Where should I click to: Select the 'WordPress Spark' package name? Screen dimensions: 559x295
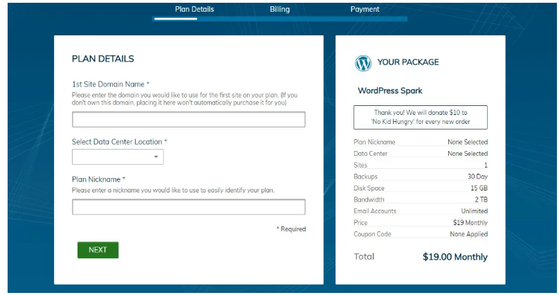[390, 91]
